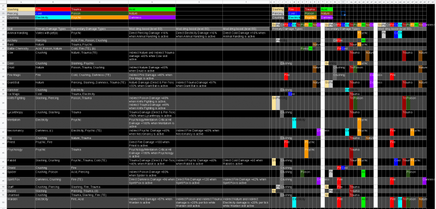Click 'Acid, Fire, Poison, Crushing' secondary cell
Image resolution: width=436 pixels, height=209 pixels.
(100, 40)
